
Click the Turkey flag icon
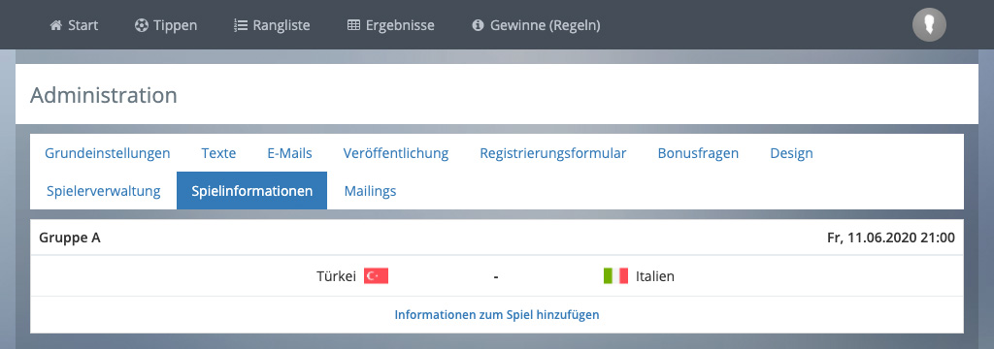pyautogui.click(x=376, y=276)
